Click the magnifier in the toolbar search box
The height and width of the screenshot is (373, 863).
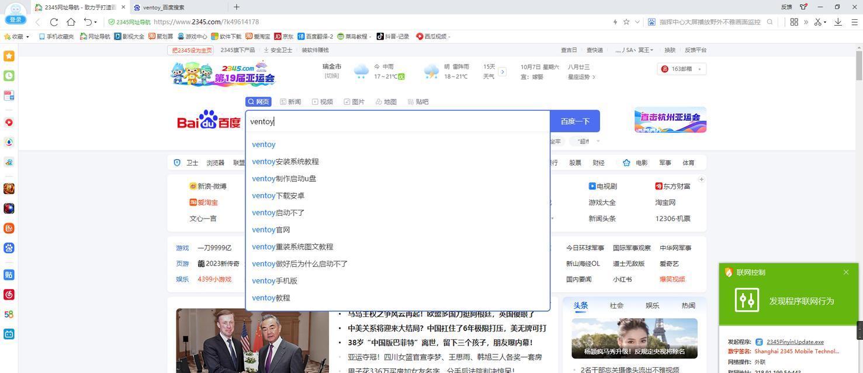tap(770, 22)
